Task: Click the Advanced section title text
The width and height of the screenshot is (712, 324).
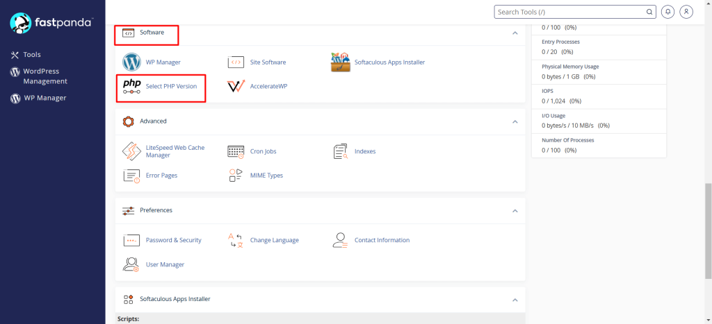Action: [x=153, y=121]
